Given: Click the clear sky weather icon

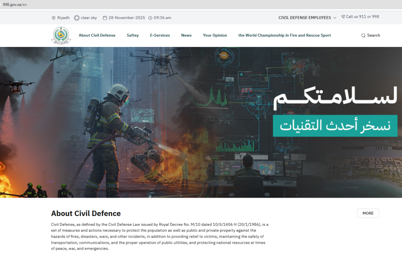Looking at the screenshot, I should 77,18.
